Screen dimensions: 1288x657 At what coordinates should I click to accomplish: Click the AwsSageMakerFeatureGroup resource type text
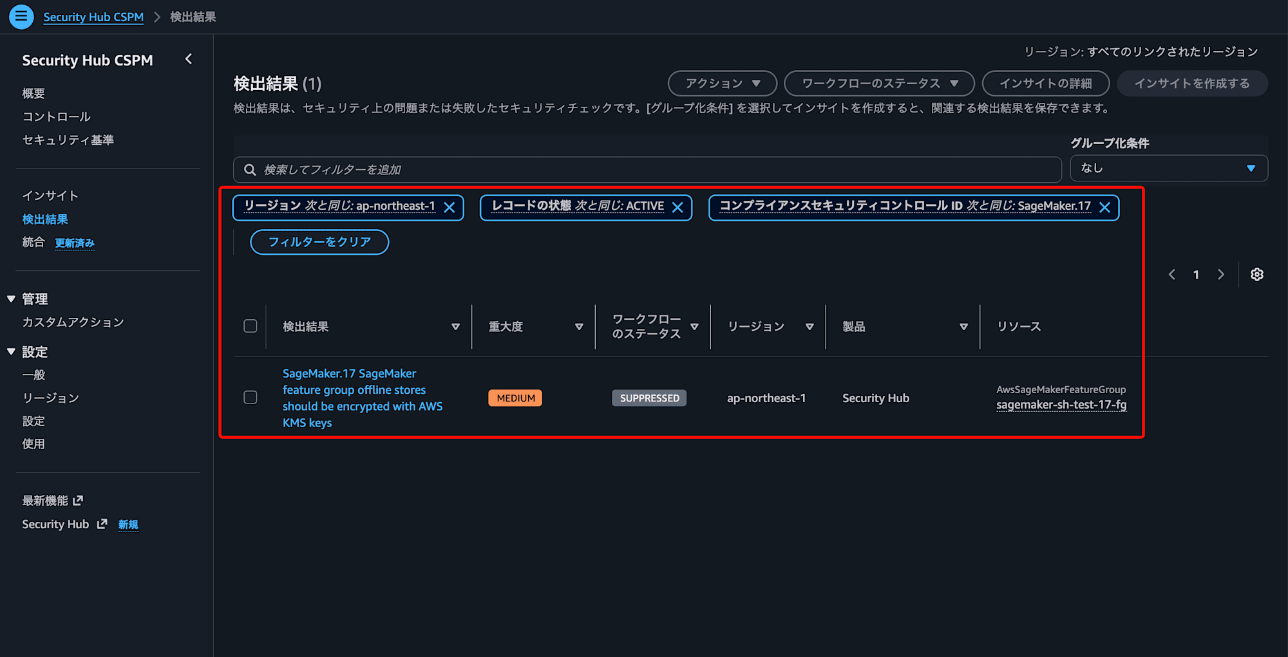pos(1061,389)
